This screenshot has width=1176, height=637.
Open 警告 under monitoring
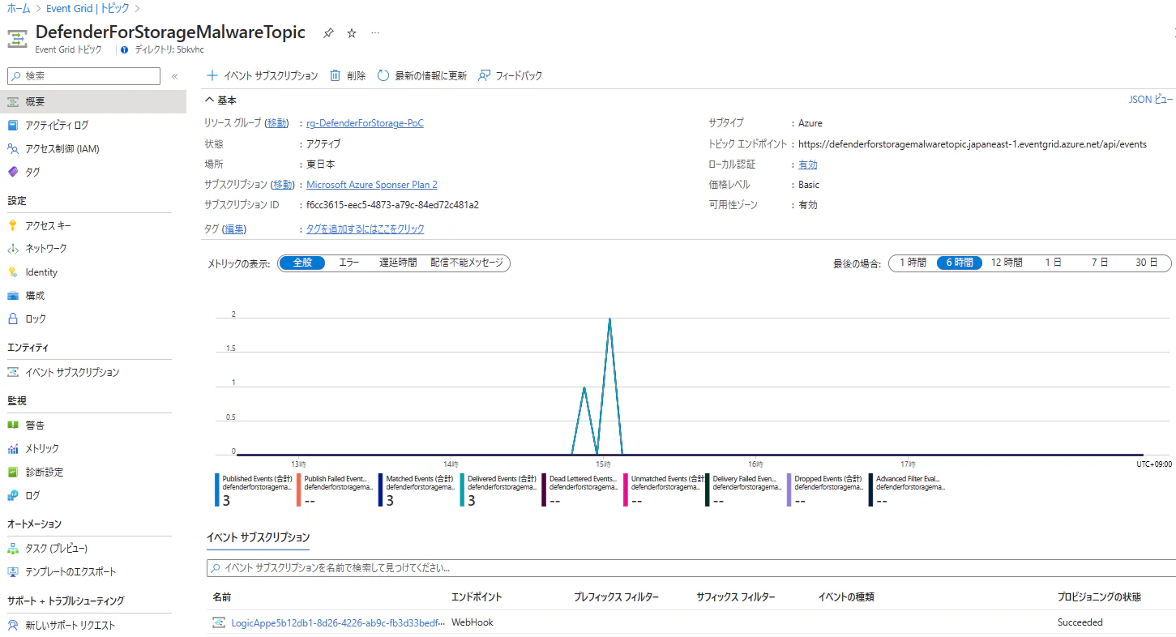pos(35,425)
